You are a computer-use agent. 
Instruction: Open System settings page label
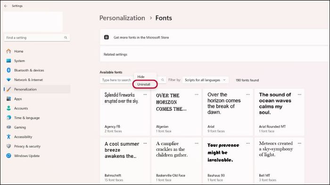19,61
